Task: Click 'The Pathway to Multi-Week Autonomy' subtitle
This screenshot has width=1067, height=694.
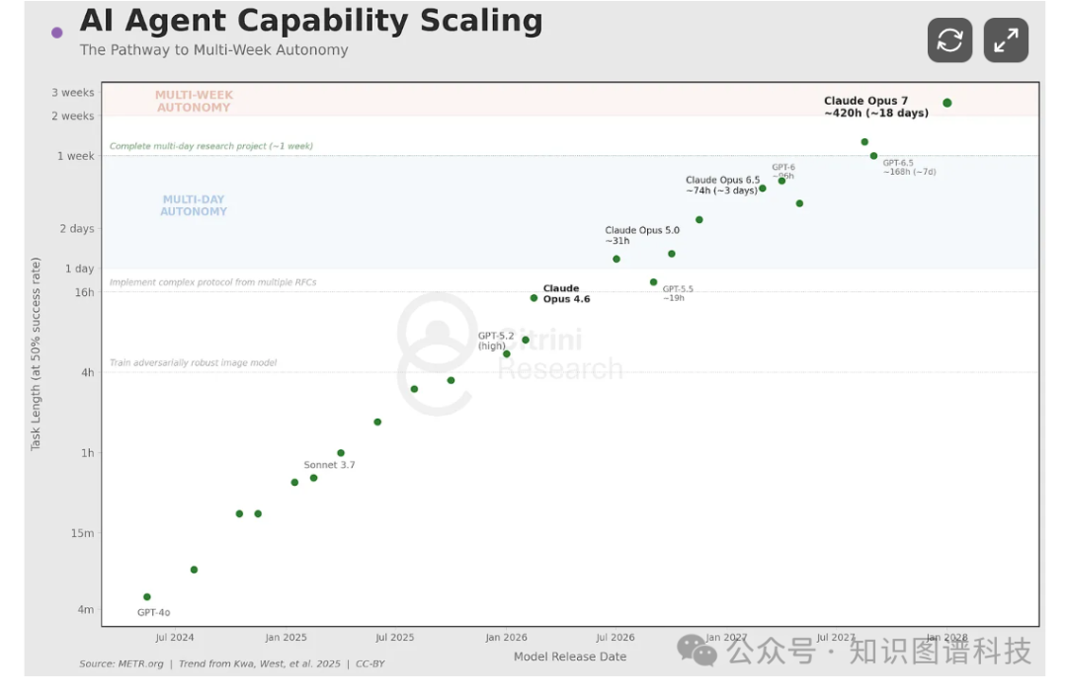Action: tap(213, 49)
